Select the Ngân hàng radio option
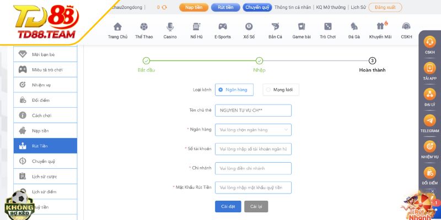The image size is (441, 220). 220,90
